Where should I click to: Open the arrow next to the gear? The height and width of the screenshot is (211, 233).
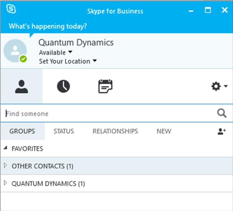226,86
